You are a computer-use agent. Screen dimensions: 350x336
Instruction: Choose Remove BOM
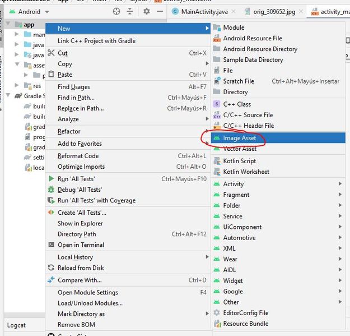(x=128, y=325)
